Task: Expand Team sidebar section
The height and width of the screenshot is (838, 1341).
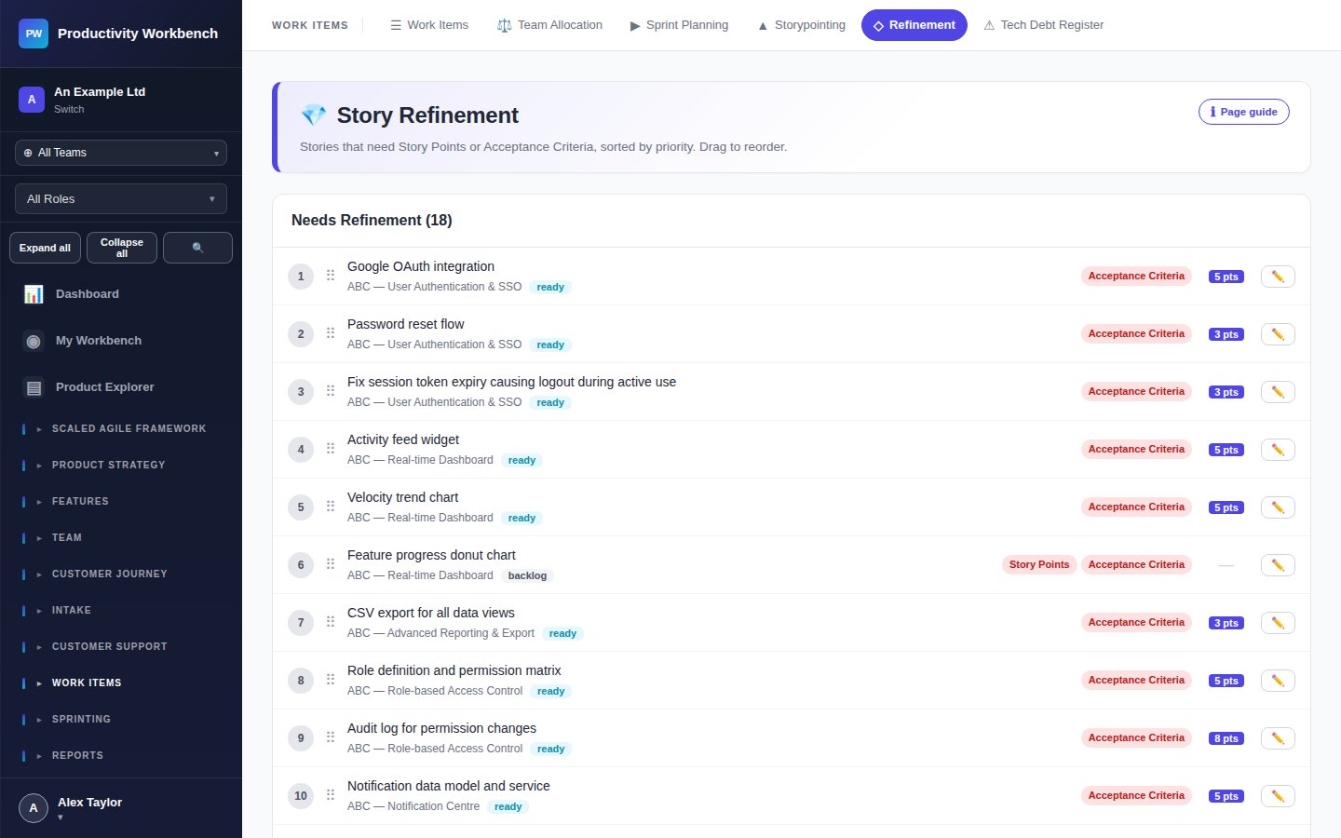Action: (x=121, y=538)
